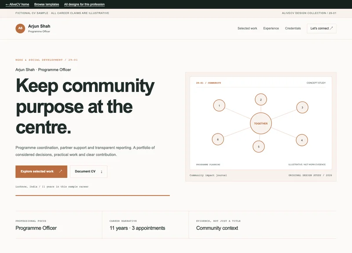The image size is (352, 253).
Task: Navigate to Credentials section
Action: [293, 29]
